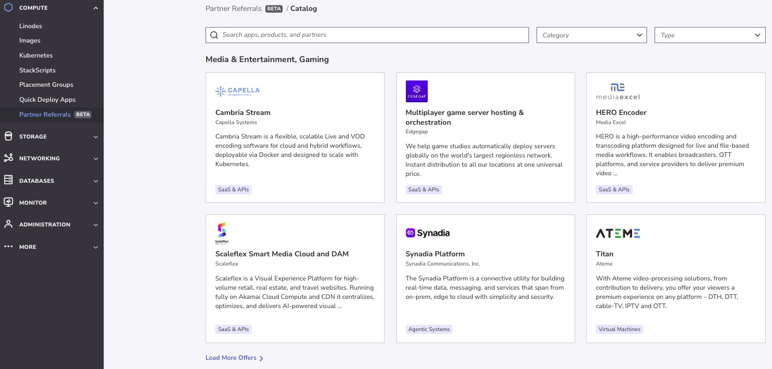Click the Storage disk icon in sidebar

point(8,136)
